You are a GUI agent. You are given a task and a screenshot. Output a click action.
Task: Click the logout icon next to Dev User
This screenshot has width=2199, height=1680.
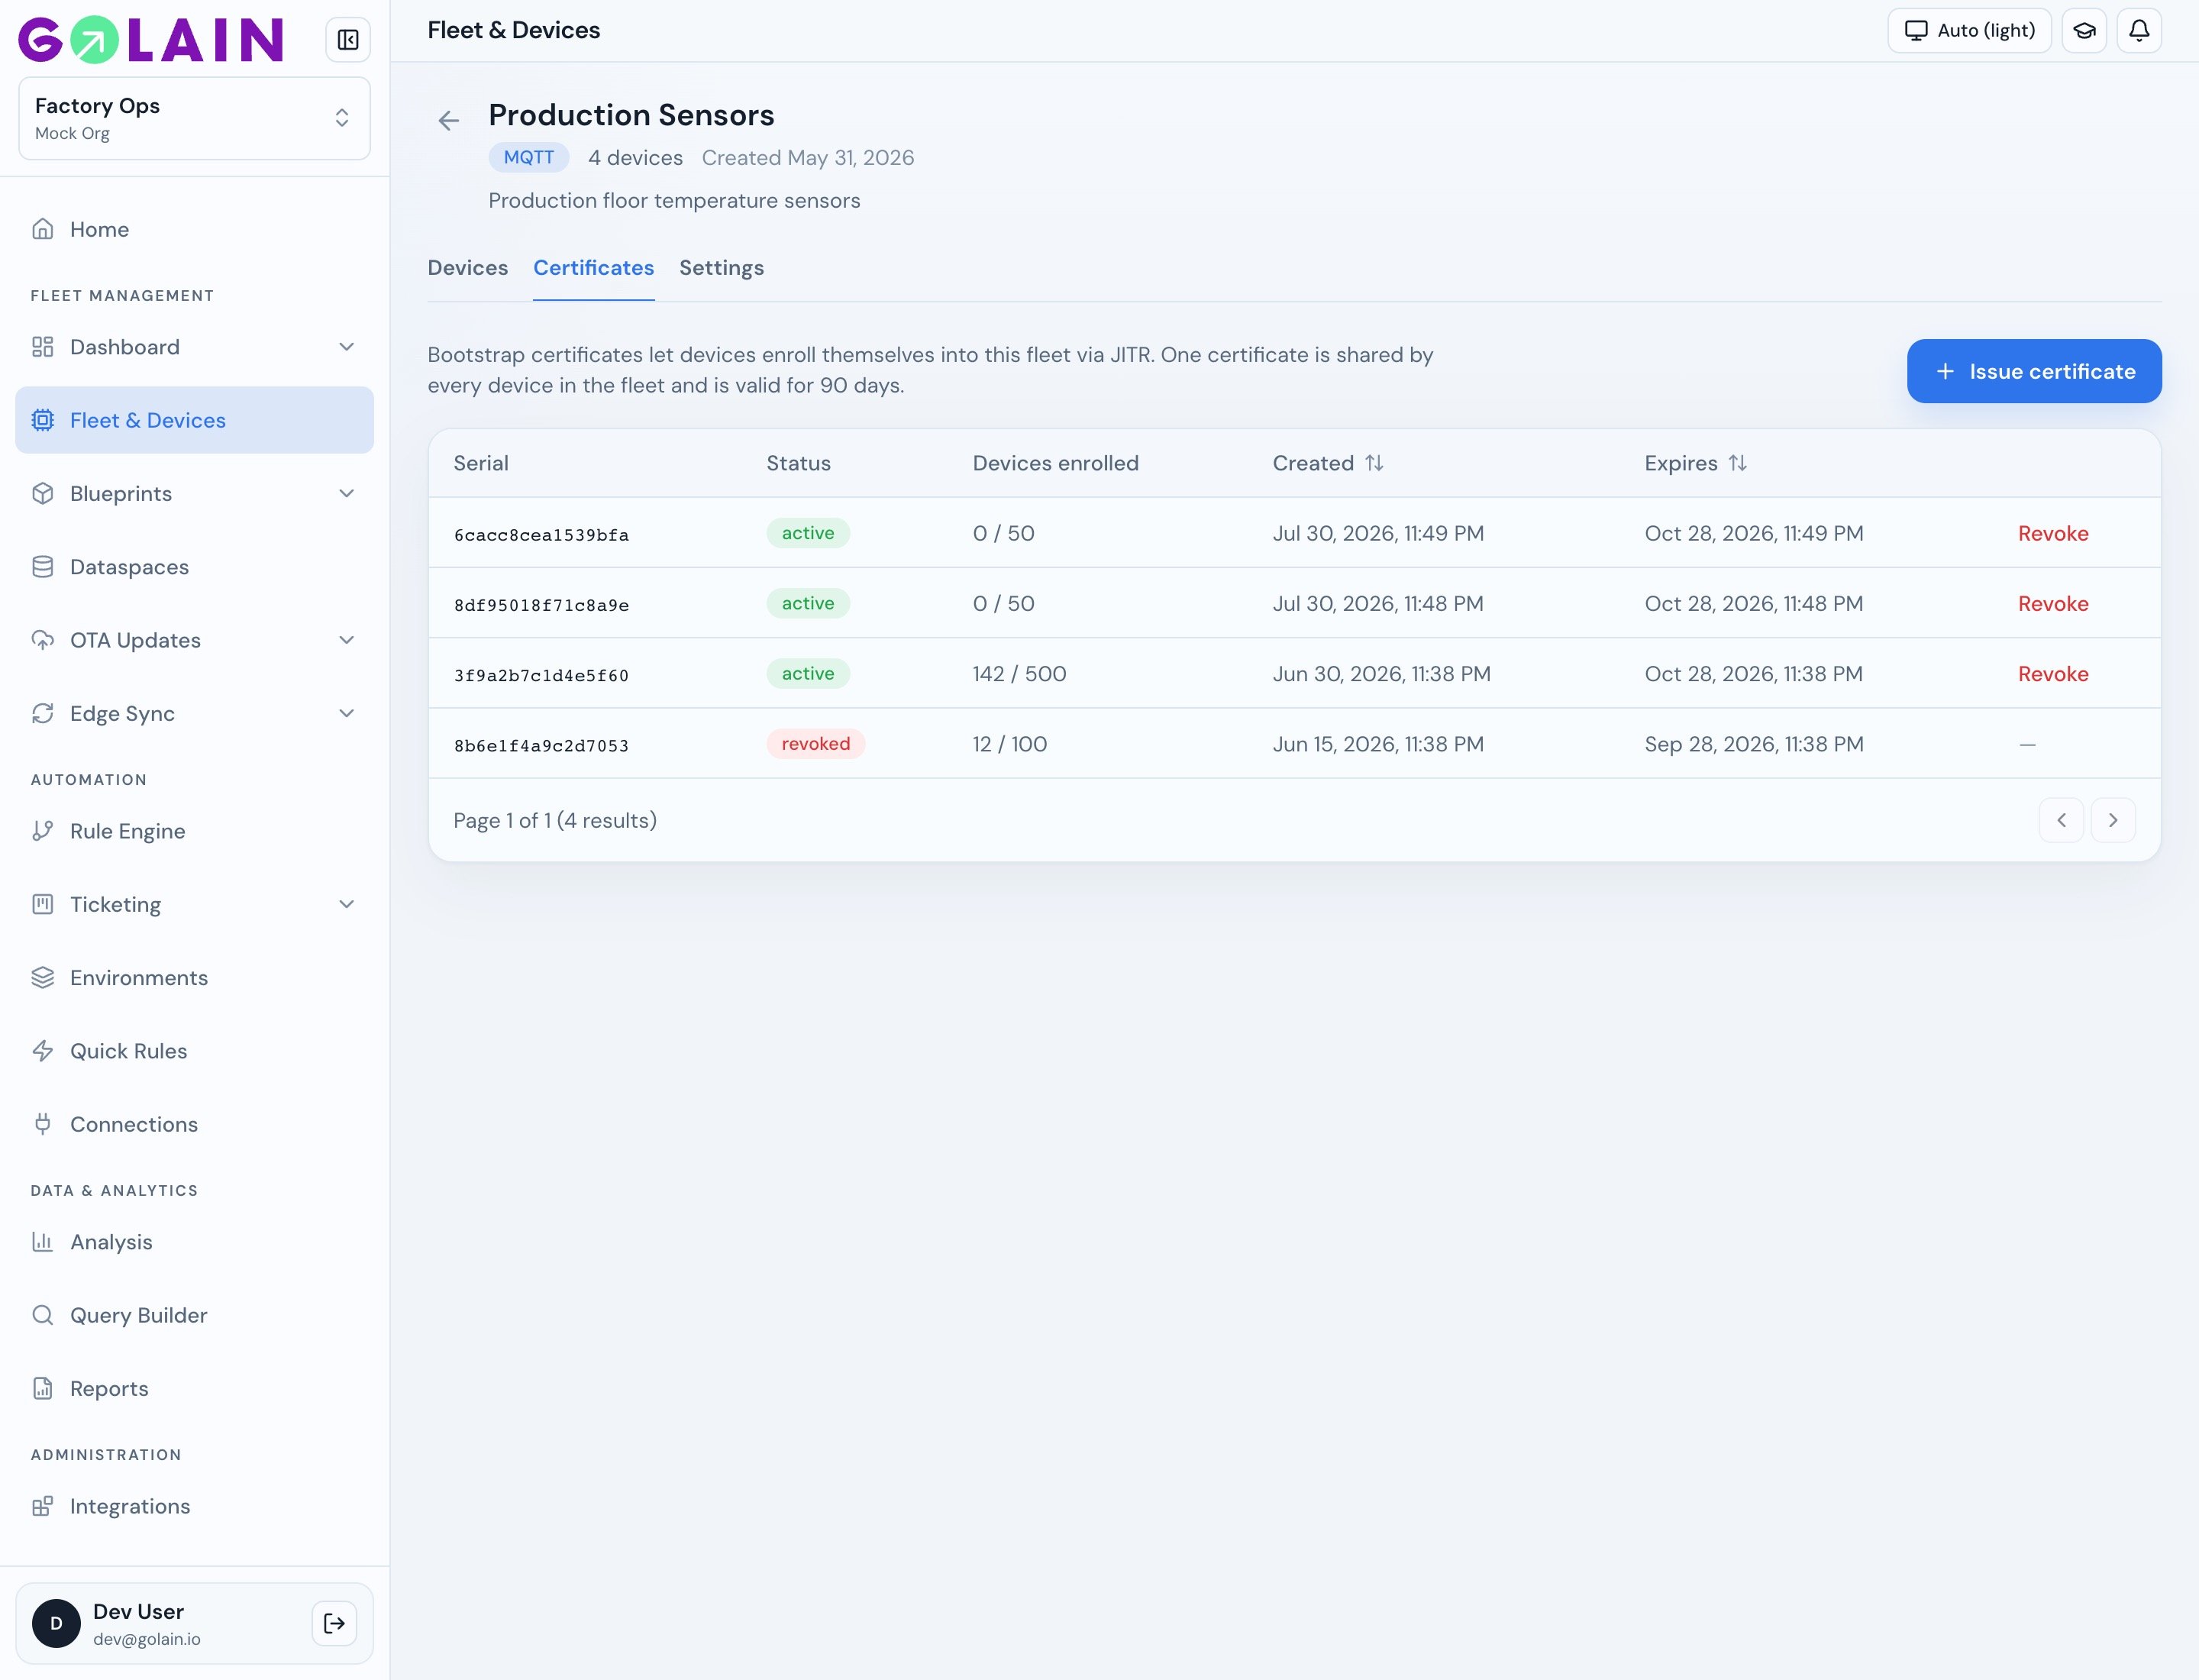[334, 1623]
